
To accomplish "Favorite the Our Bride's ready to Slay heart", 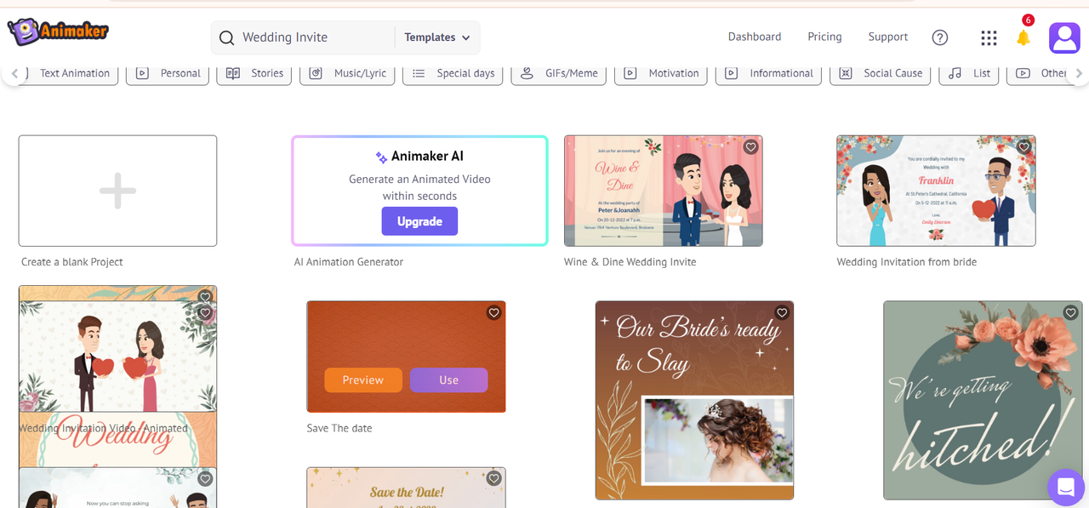I will [x=782, y=313].
